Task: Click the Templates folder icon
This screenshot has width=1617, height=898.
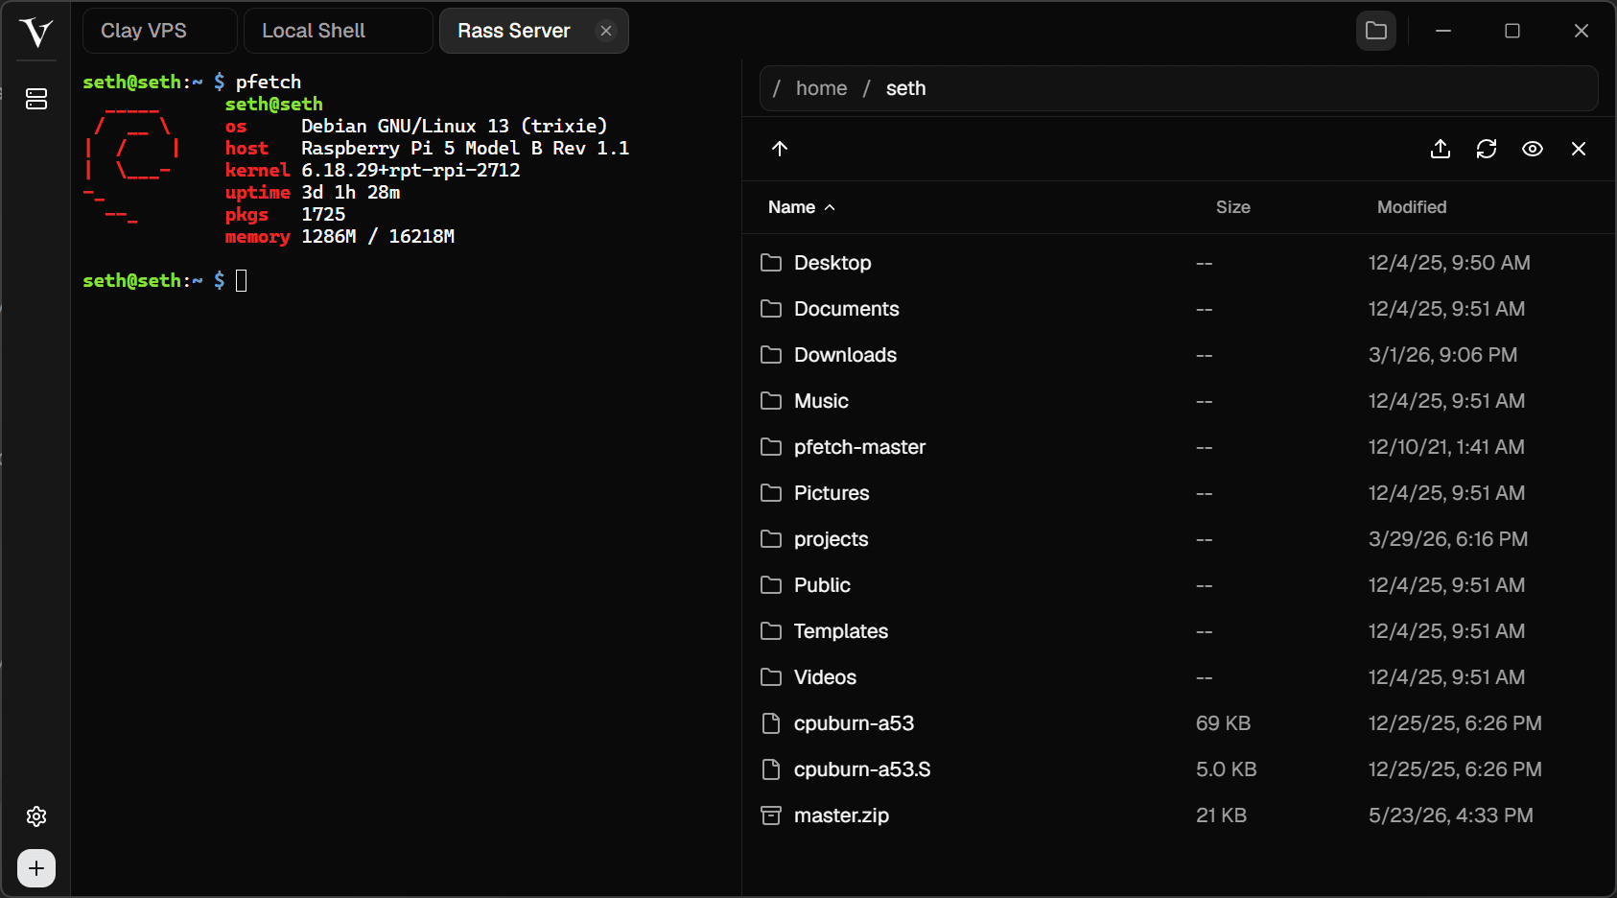Action: (771, 631)
